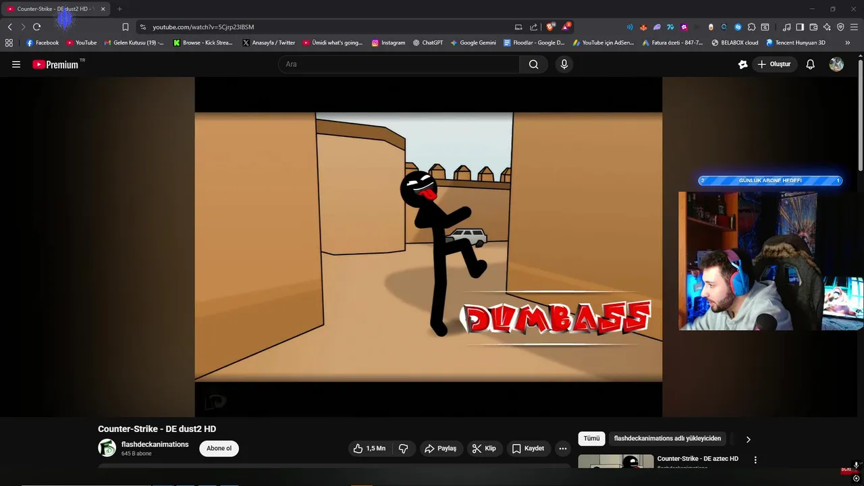The width and height of the screenshot is (864, 486).
Task: Start voice search with microphone icon
Action: [x=564, y=64]
